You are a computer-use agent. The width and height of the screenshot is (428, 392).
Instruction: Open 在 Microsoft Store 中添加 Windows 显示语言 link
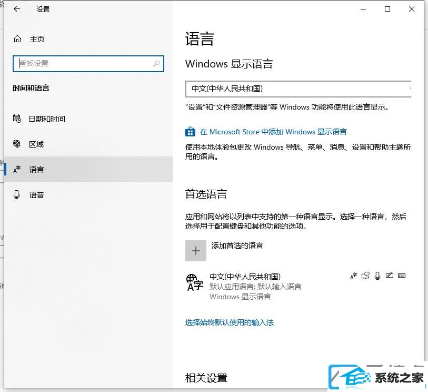(273, 132)
